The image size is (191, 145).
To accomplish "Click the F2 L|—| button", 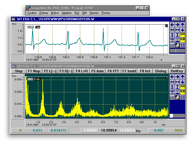I will (x=50, y=71).
